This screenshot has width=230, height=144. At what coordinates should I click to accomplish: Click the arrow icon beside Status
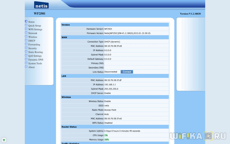coord(26,21)
